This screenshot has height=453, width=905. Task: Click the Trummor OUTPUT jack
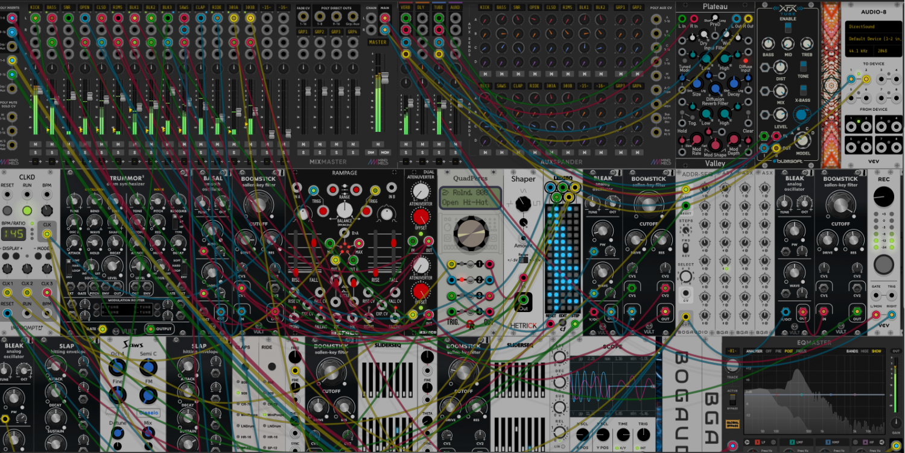[x=150, y=329]
